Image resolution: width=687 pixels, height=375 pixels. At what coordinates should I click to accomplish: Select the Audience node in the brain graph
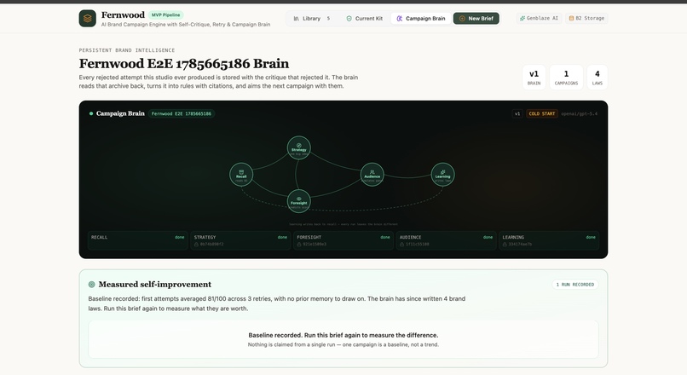[372, 175]
